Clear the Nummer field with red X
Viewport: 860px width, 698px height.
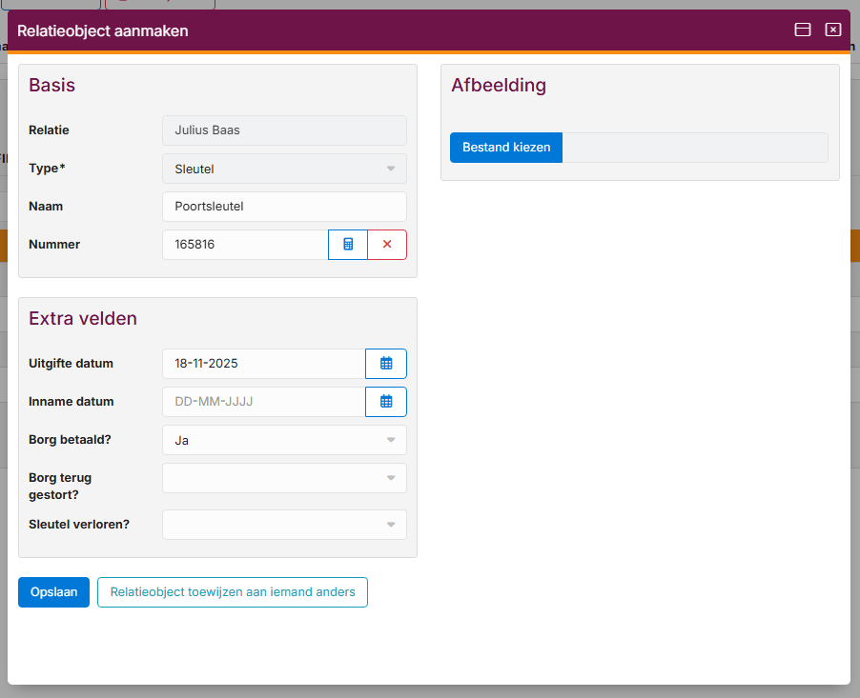pyautogui.click(x=387, y=245)
